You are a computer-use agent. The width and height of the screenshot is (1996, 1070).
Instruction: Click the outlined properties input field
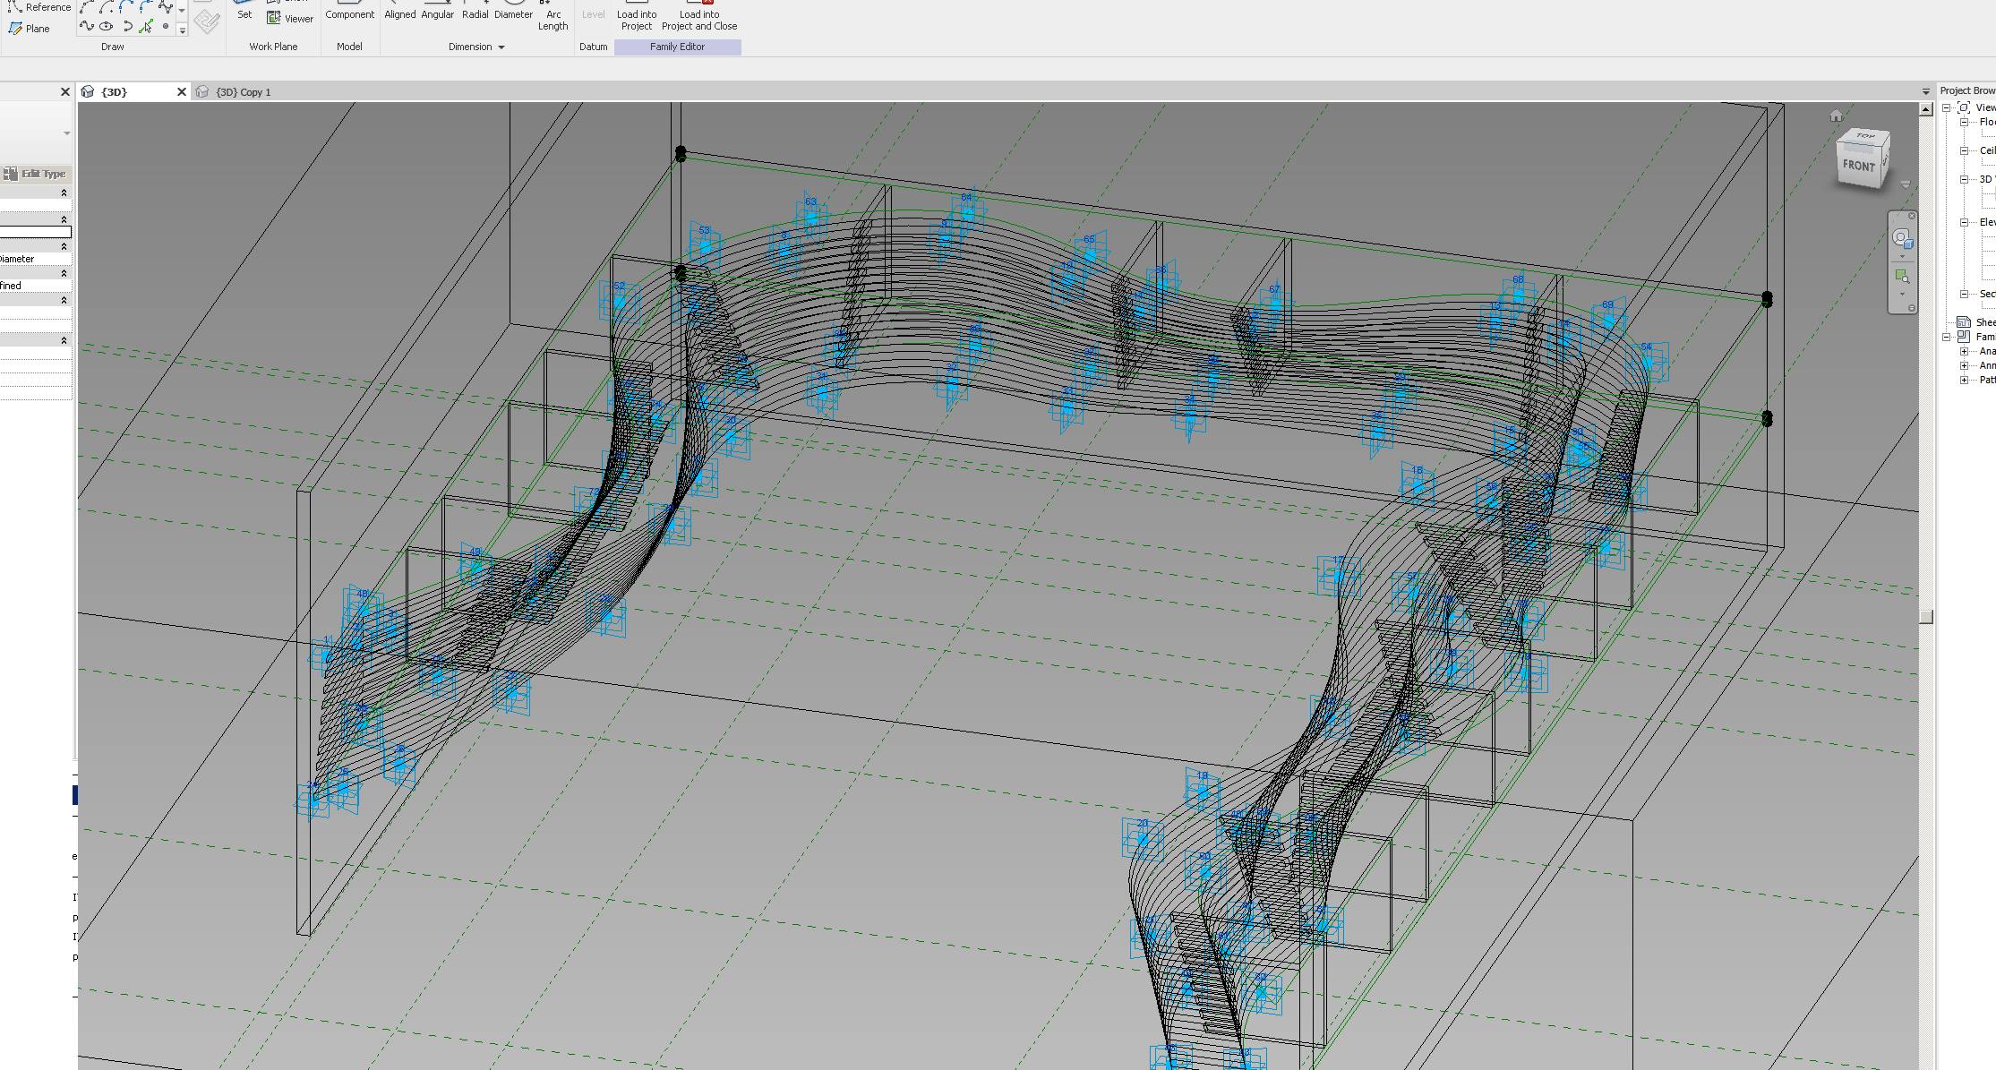(x=36, y=232)
